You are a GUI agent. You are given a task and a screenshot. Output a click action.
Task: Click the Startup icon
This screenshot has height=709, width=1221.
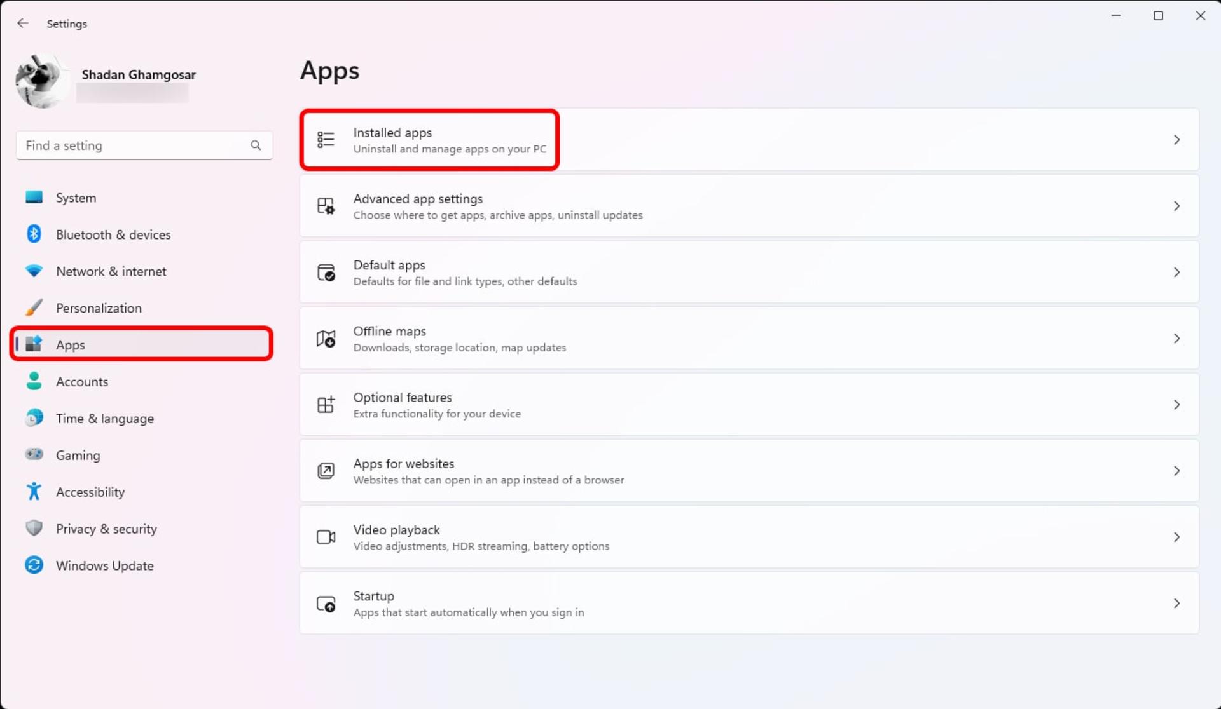[x=326, y=604]
